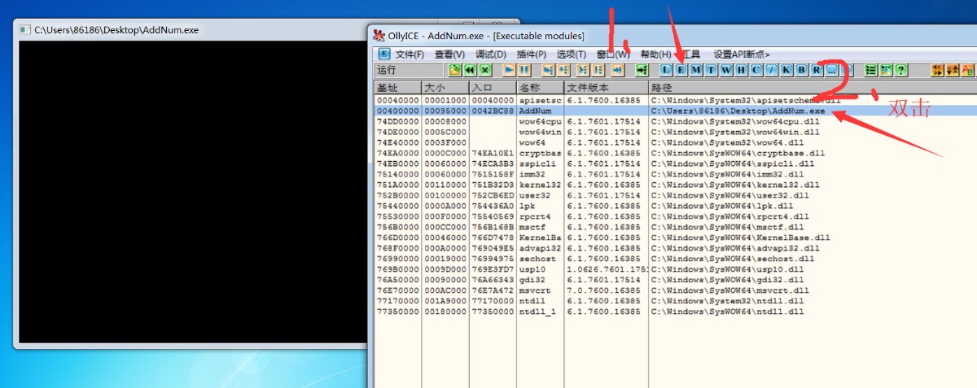Open Breakpoints window with B button
Viewport: 977px width, 388px height.
point(801,70)
